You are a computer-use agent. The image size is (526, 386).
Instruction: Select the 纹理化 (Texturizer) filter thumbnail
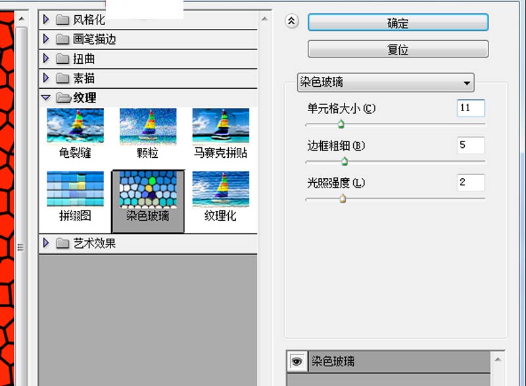(220, 189)
